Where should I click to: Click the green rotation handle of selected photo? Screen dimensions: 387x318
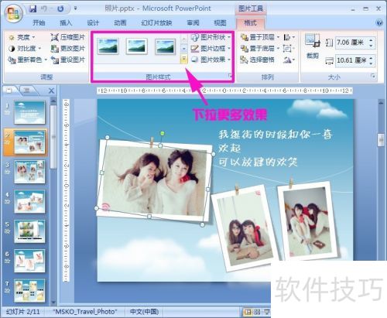click(x=163, y=133)
